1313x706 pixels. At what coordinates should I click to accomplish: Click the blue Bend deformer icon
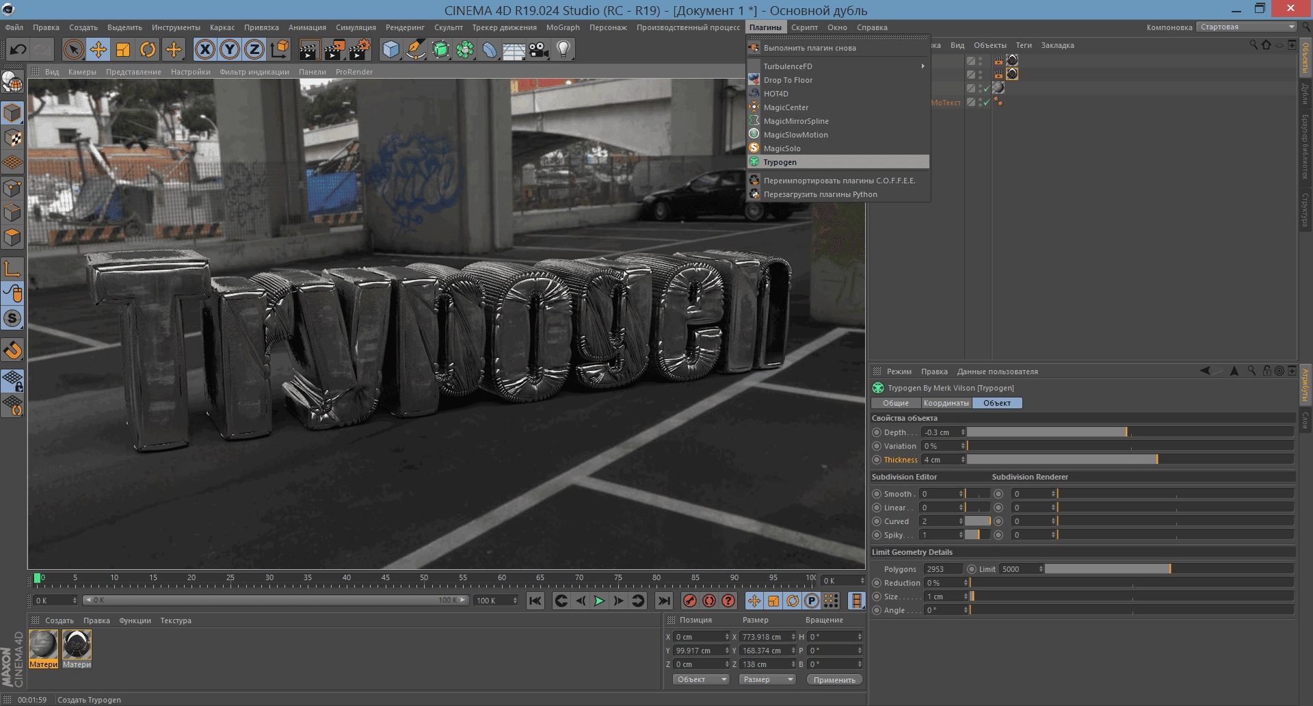click(x=490, y=49)
